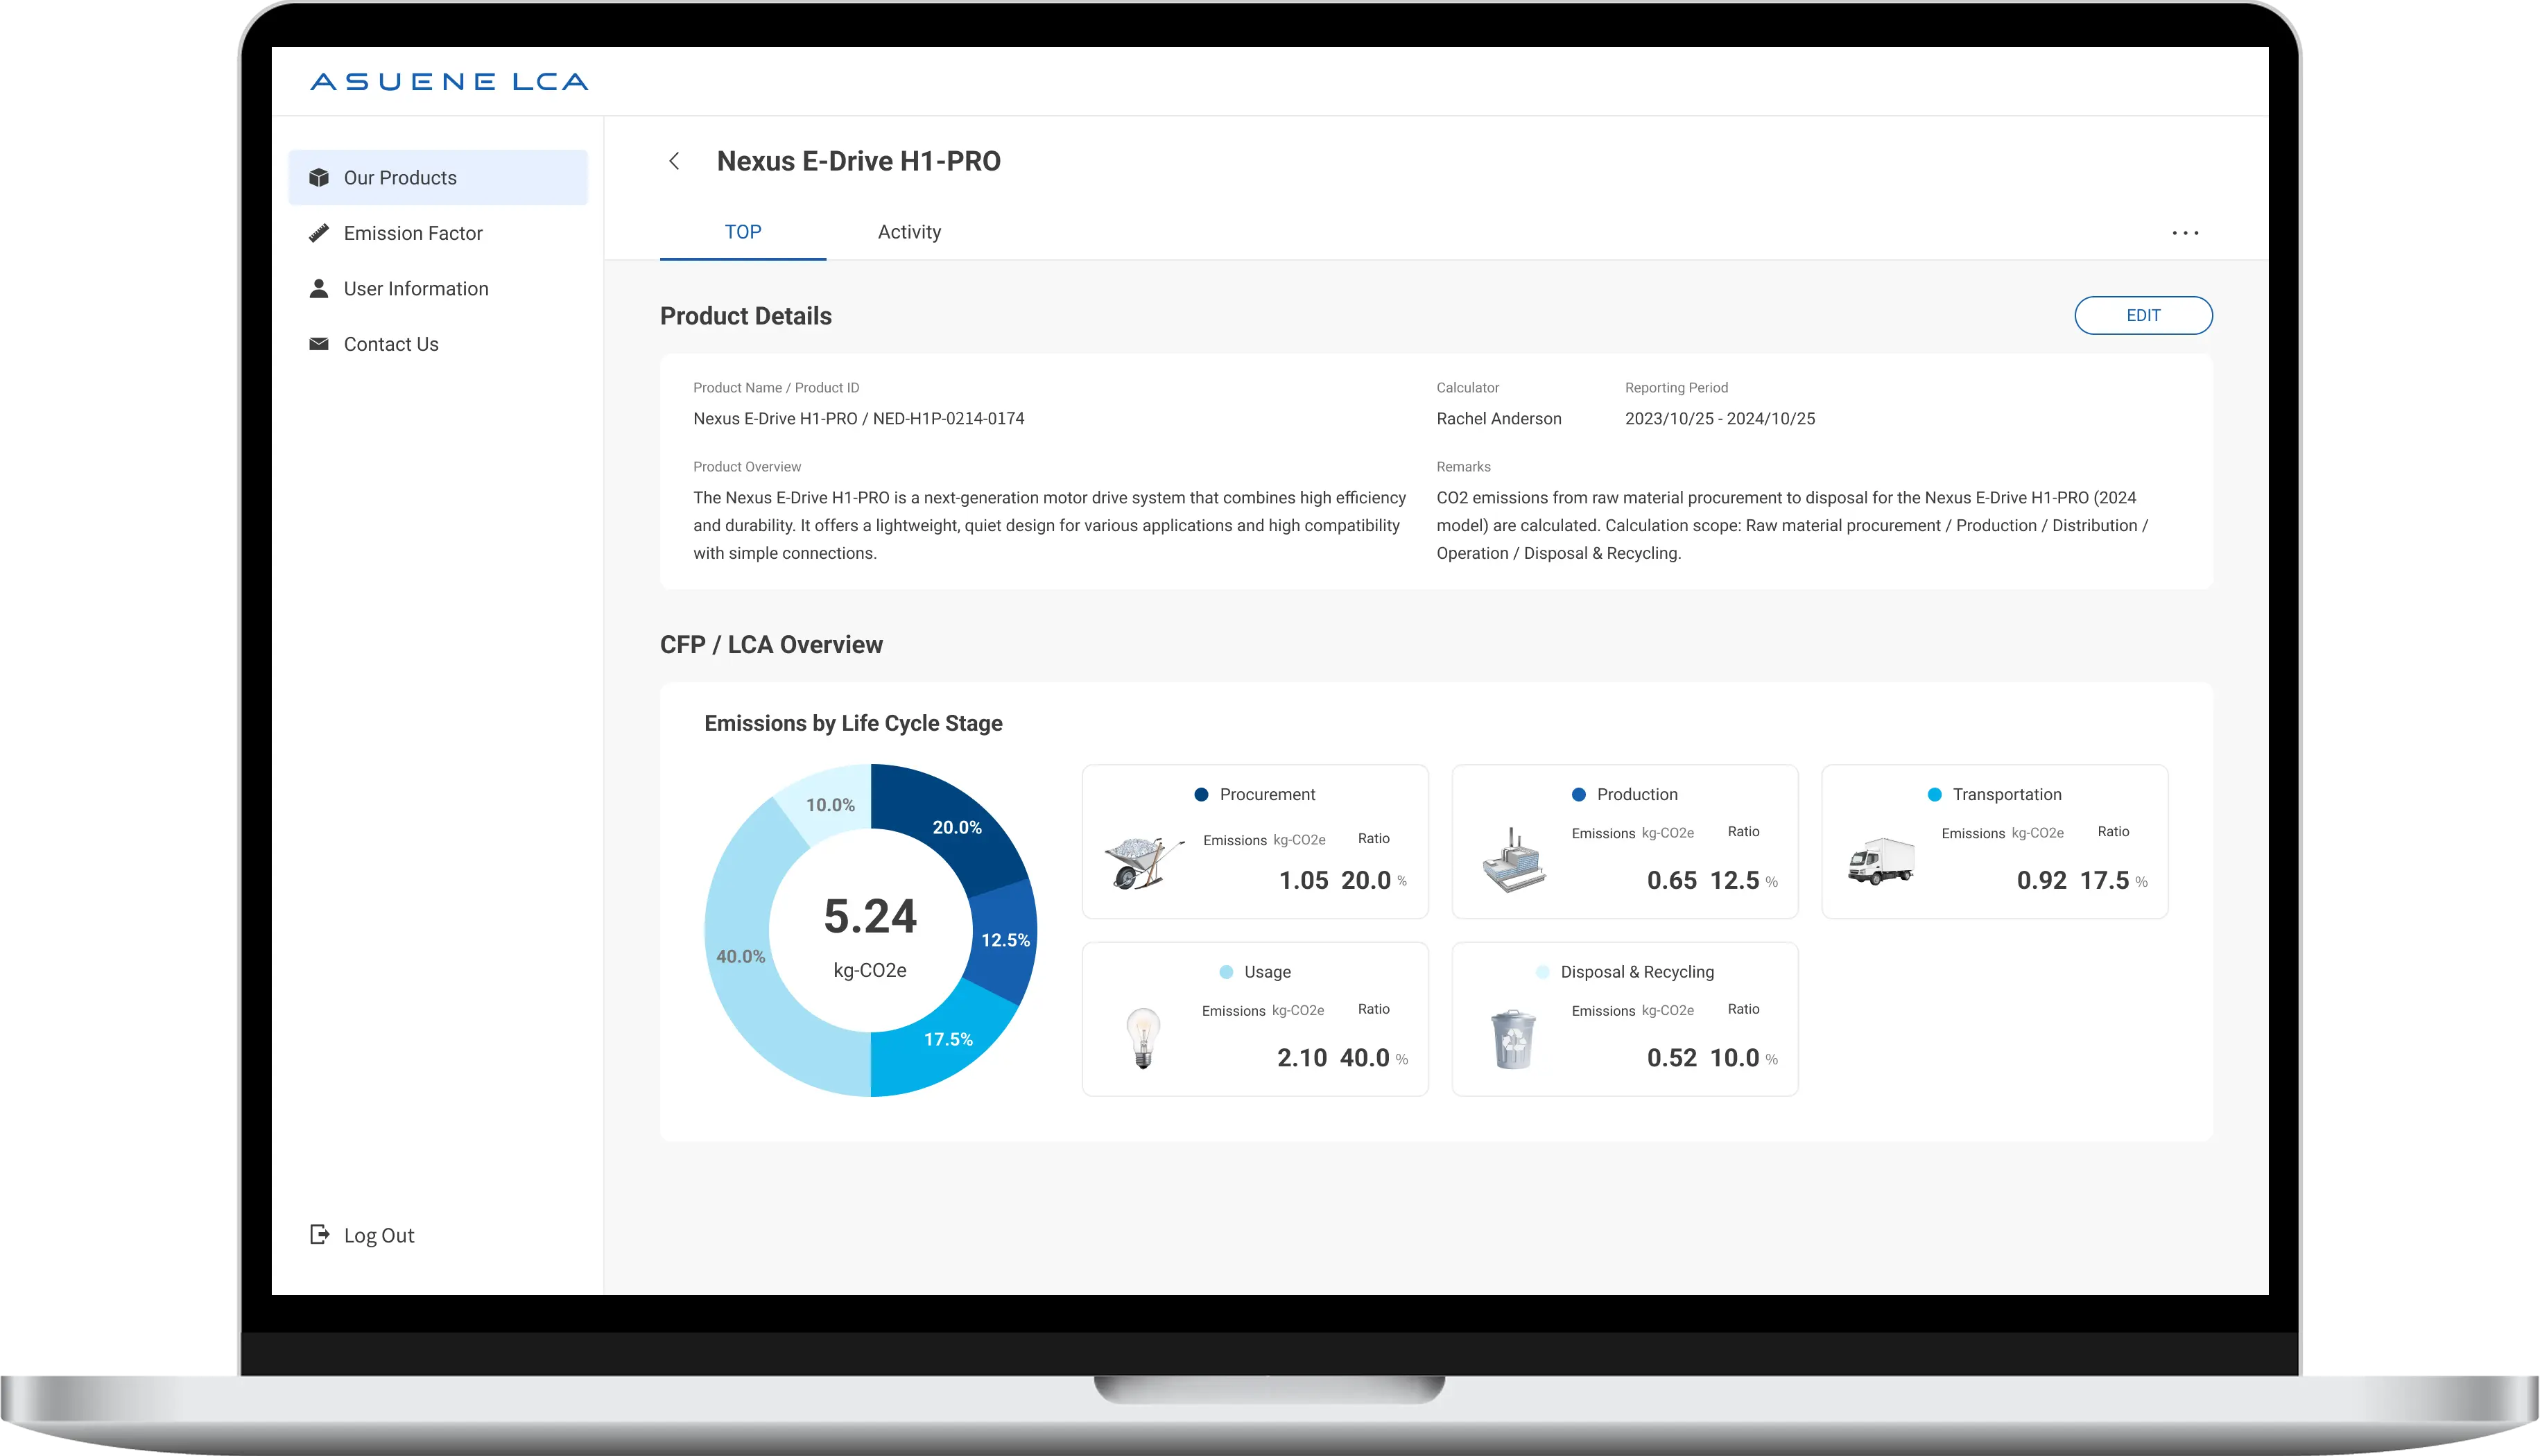The image size is (2540, 1456).
Task: Select the TOP tab
Action: pos(743,232)
